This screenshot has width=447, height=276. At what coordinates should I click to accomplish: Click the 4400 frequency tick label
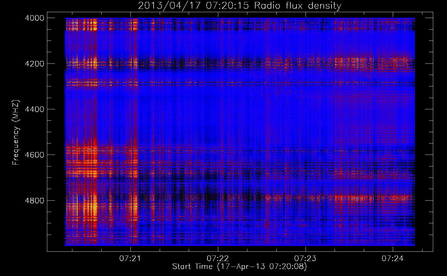click(35, 109)
